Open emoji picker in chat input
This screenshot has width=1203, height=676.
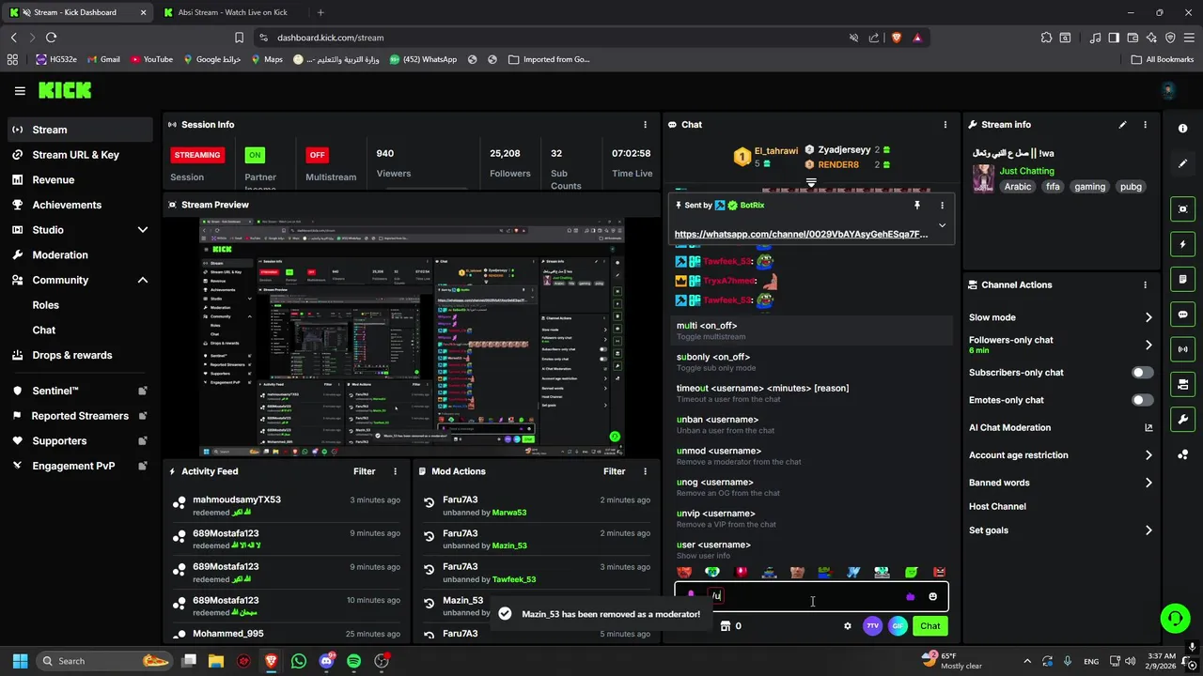tap(932, 596)
